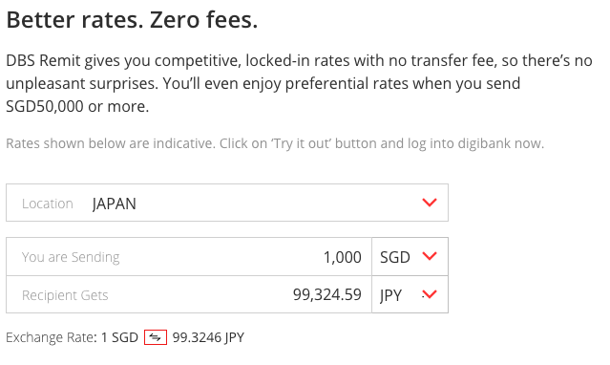This screenshot has width=610, height=365.
Task: Focus the You are Sending label
Action: coord(71,257)
